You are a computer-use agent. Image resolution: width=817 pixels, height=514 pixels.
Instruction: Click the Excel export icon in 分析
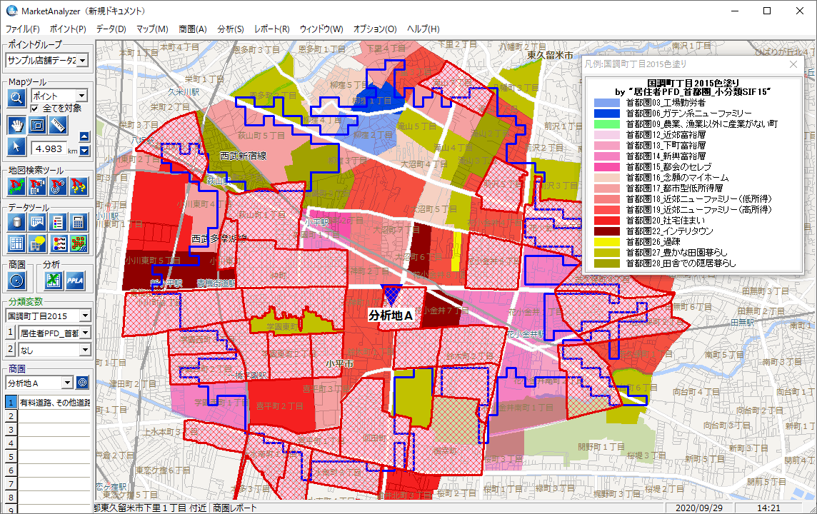[53, 281]
